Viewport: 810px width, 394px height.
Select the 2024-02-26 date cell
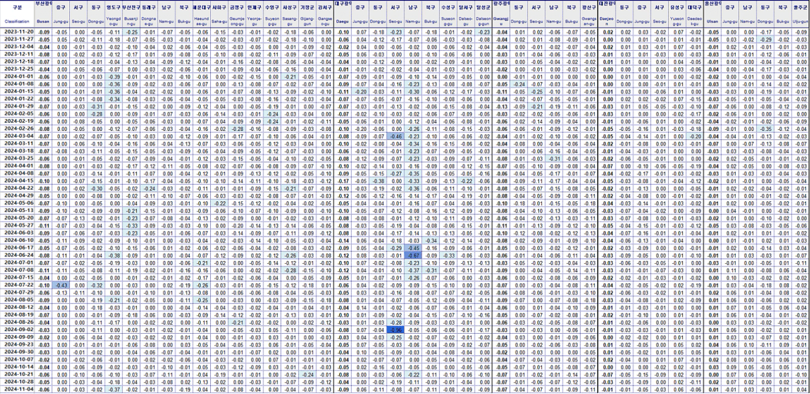pyautogui.click(x=17, y=129)
